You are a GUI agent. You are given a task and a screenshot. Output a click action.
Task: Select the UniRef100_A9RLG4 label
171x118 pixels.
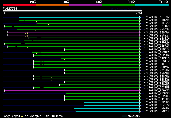157,55
